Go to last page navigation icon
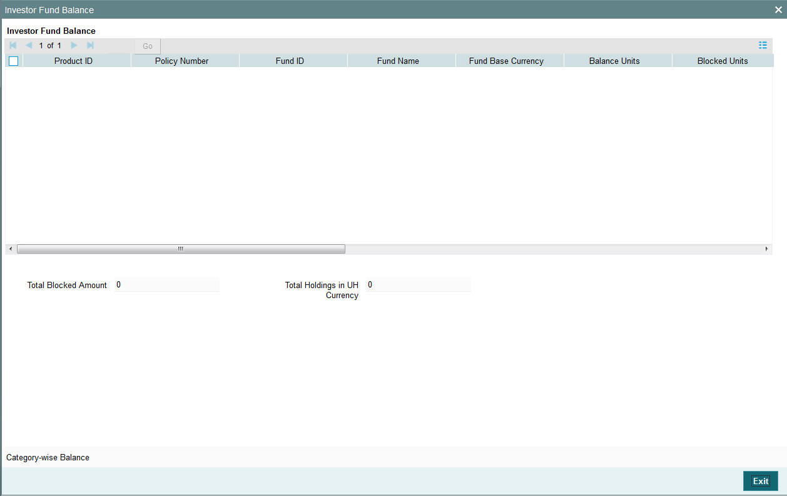787x496 pixels. click(90, 46)
